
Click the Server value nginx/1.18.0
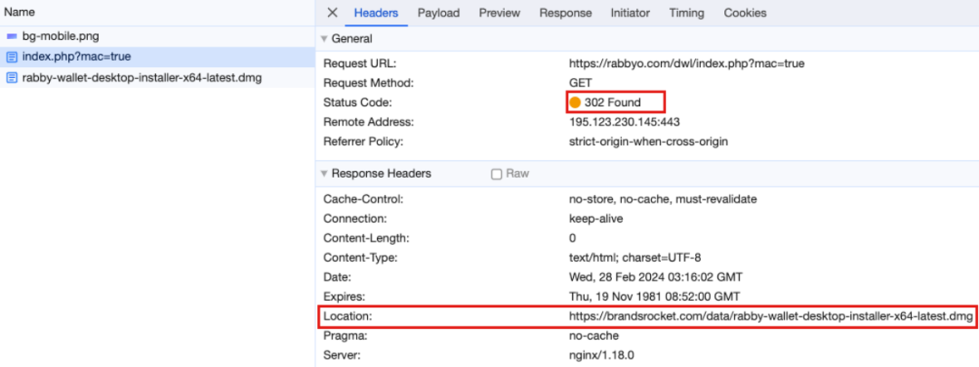(599, 355)
